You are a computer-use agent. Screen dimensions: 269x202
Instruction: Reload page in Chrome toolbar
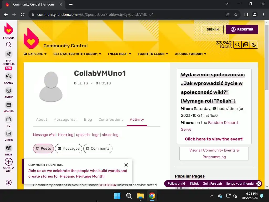pos(23,15)
